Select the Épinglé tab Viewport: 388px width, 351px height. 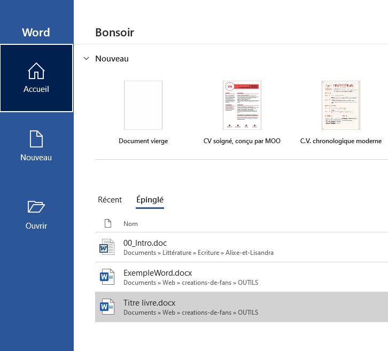click(150, 200)
